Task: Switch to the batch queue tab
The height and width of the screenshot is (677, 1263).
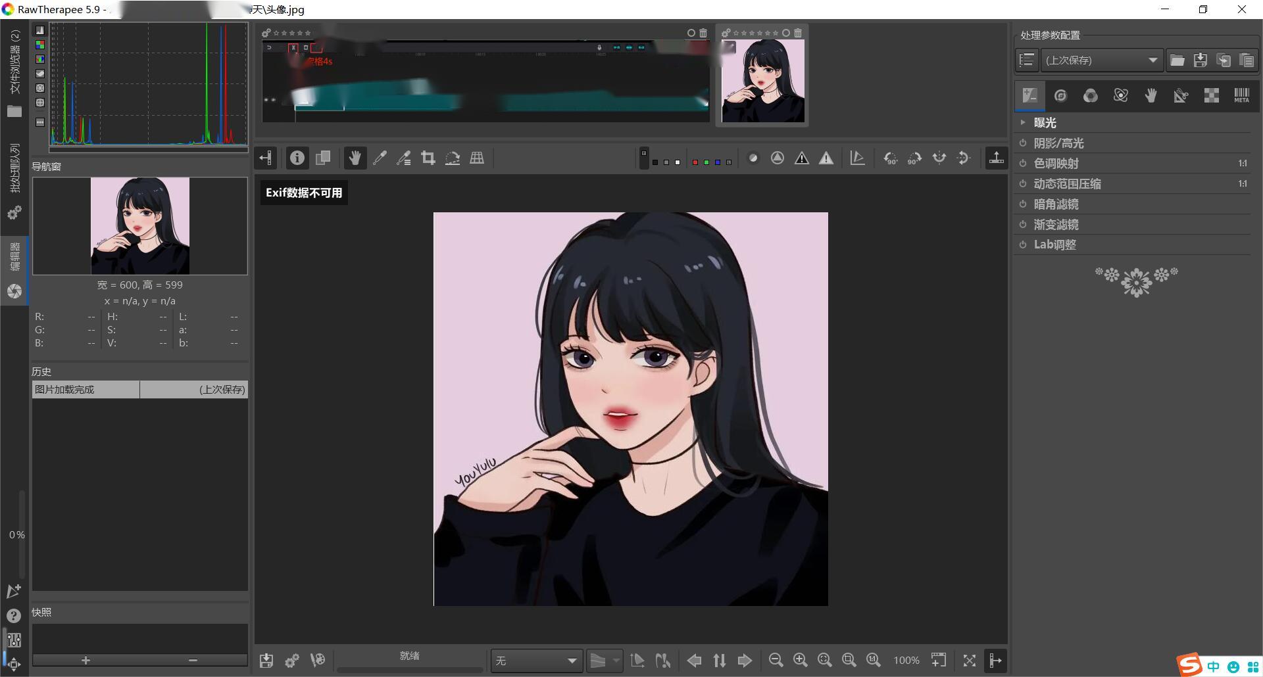Action: (x=14, y=181)
